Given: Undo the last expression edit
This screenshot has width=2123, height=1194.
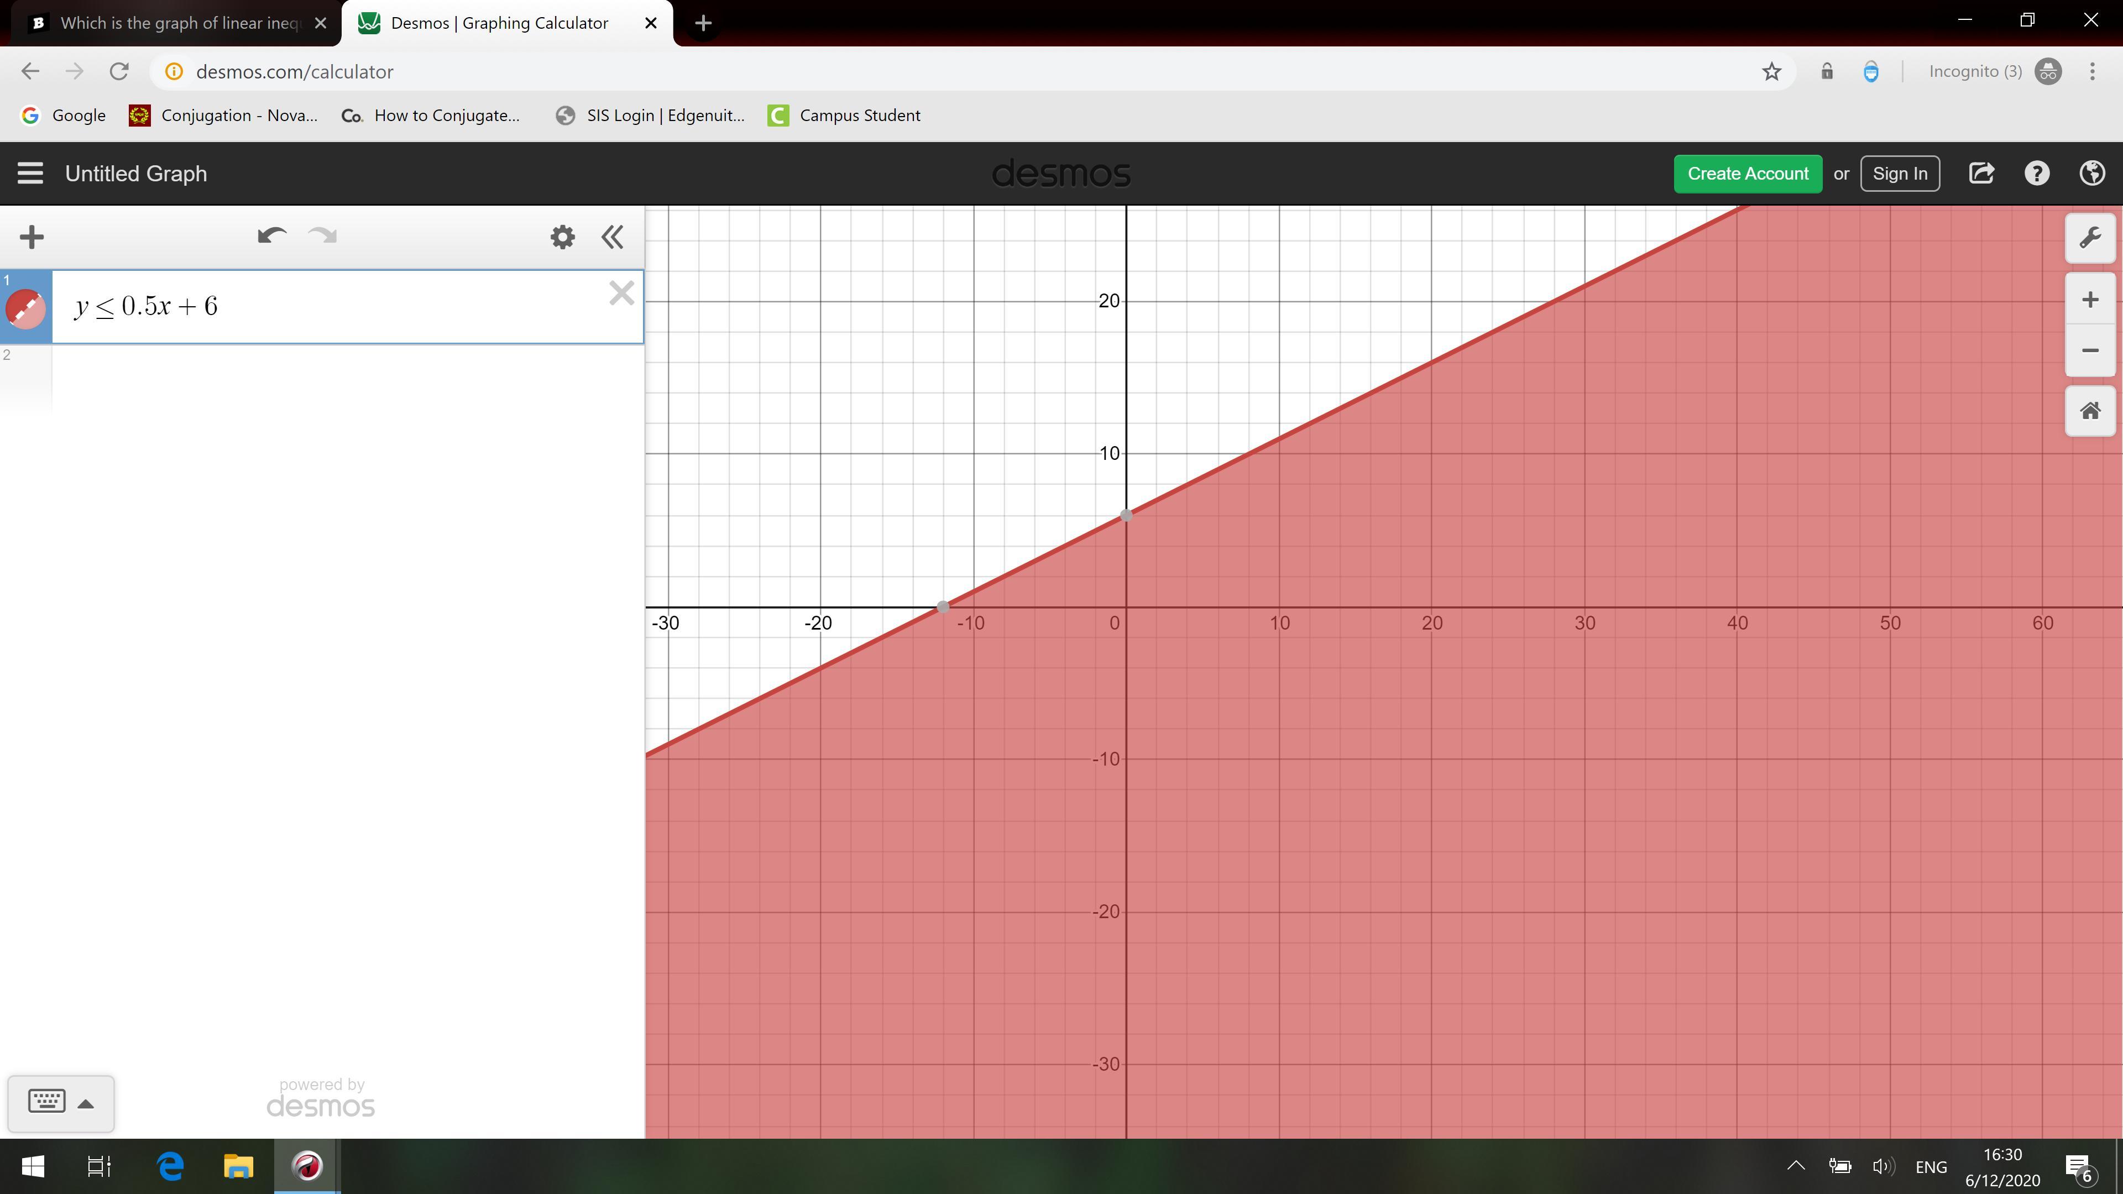Looking at the screenshot, I should click(272, 237).
